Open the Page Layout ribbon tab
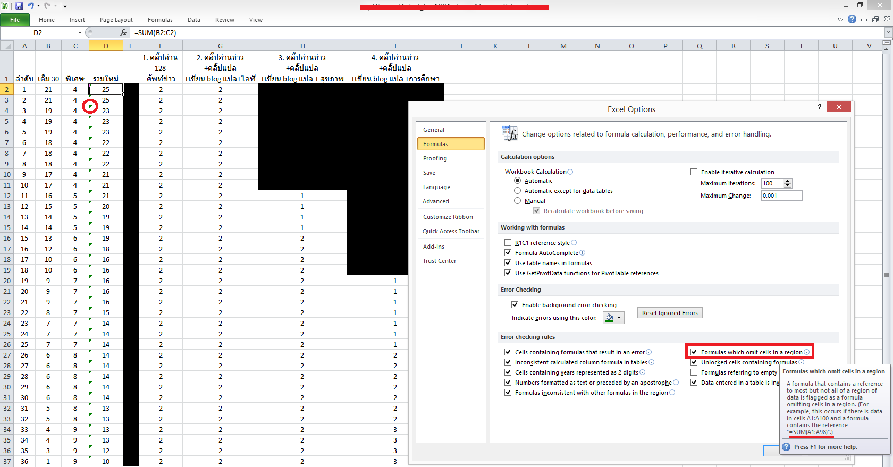The width and height of the screenshot is (893, 467). click(x=116, y=20)
